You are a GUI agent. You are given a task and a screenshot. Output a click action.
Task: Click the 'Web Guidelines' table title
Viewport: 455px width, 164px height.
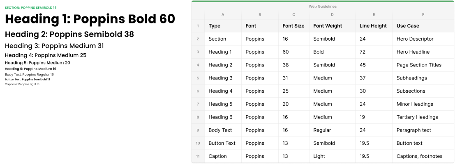click(323, 7)
